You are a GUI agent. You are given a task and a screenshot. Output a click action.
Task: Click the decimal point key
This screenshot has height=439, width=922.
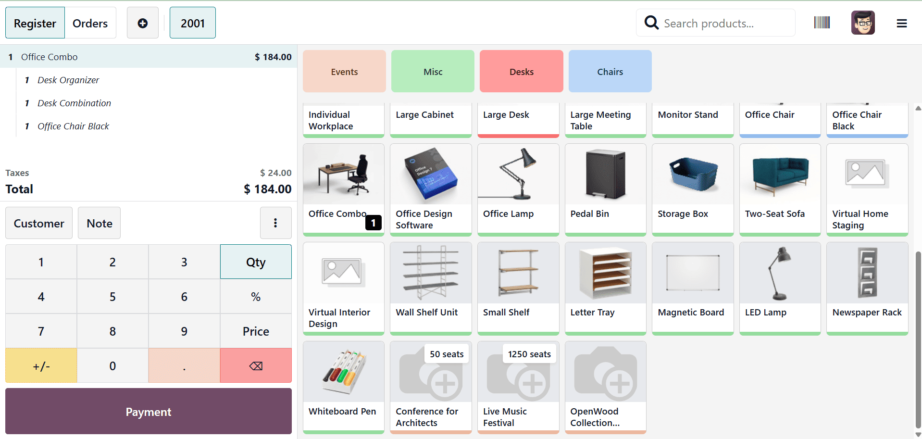coord(184,366)
